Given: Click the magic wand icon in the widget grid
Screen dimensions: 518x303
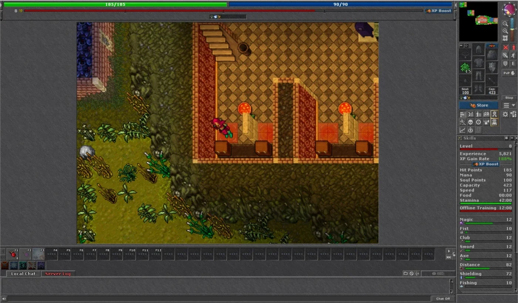Looking at the screenshot, I should pos(463,122).
